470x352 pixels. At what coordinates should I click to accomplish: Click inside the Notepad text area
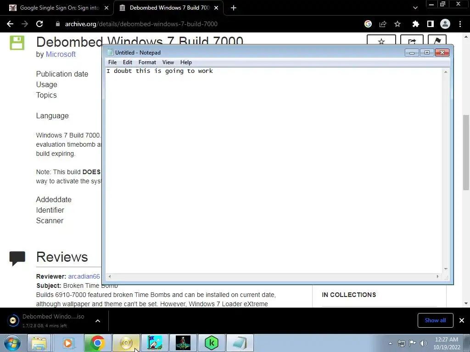[x=274, y=170]
